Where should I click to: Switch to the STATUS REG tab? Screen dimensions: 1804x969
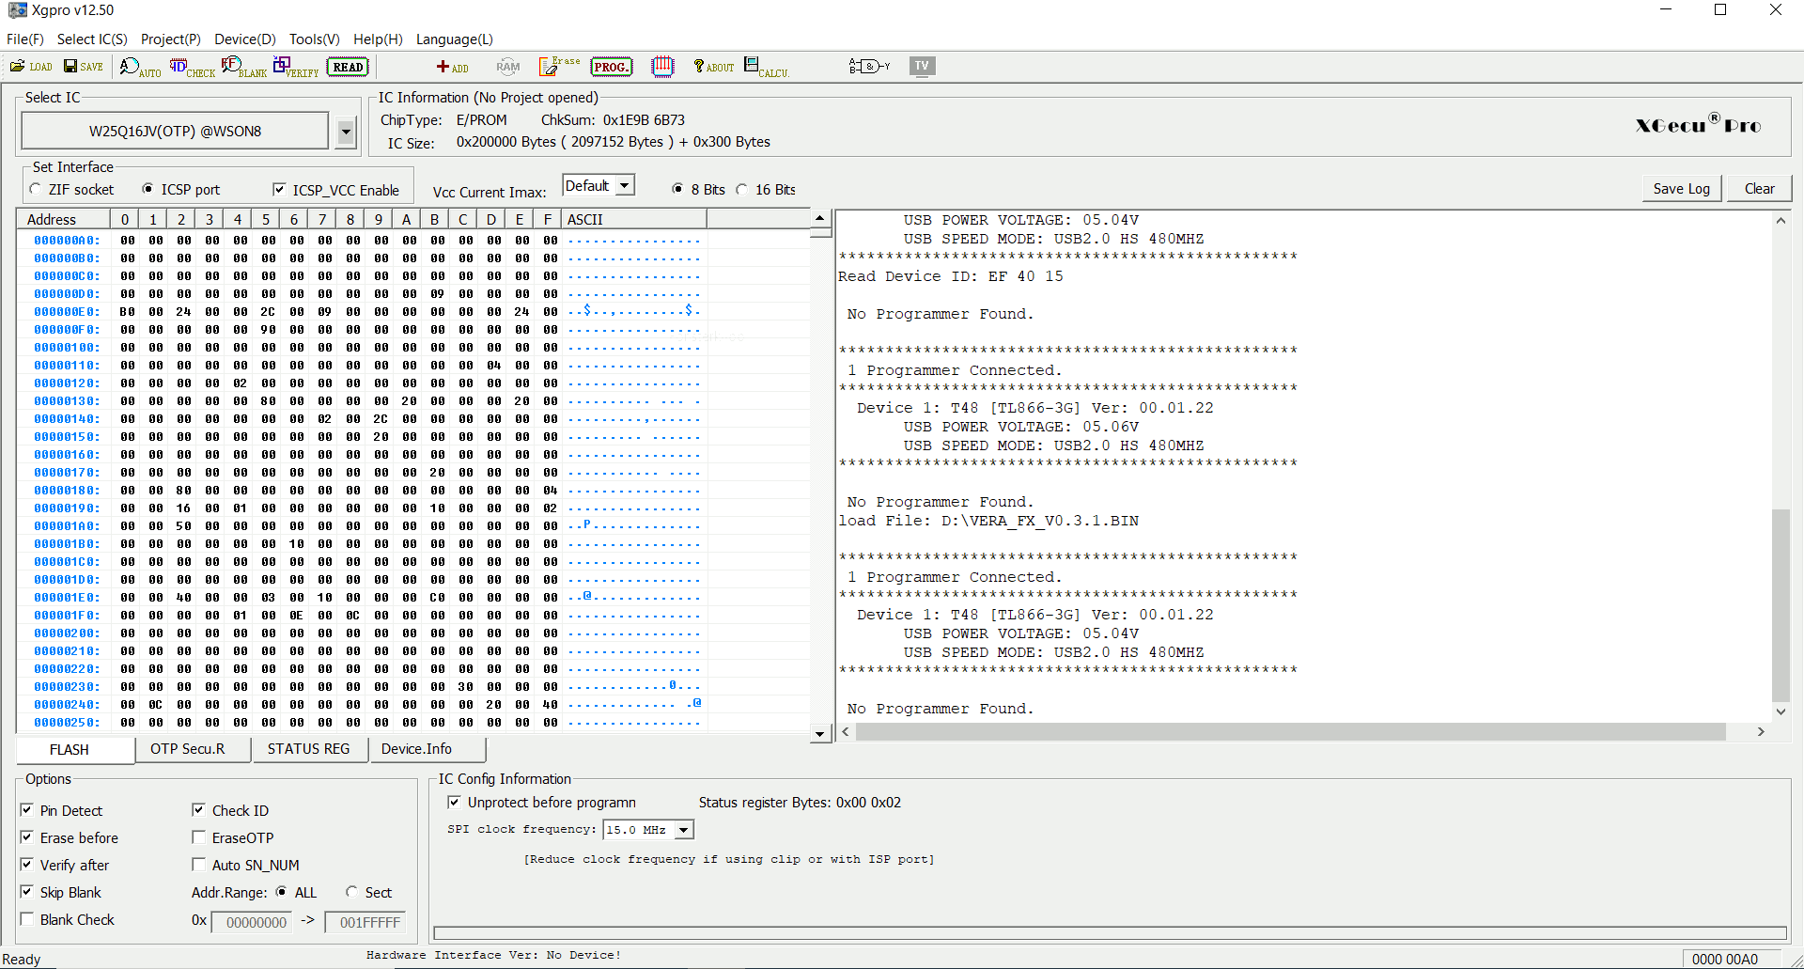[308, 749]
